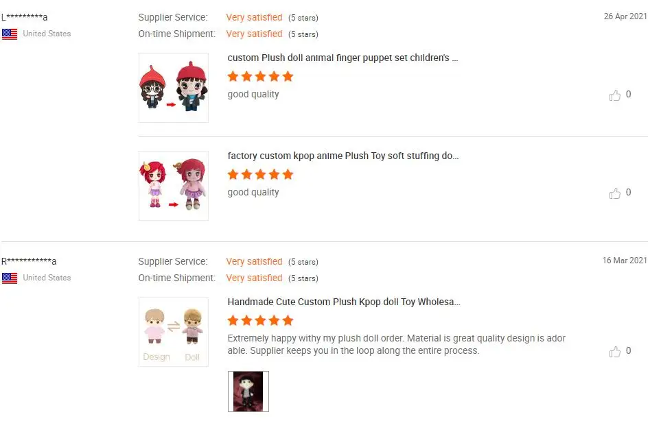650x421 pixels.
Task: Click reviewer name R***********a
Action: click(29, 262)
